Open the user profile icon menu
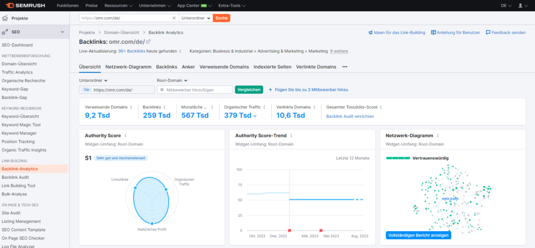This screenshot has width=535, height=248. pyautogui.click(x=520, y=5)
